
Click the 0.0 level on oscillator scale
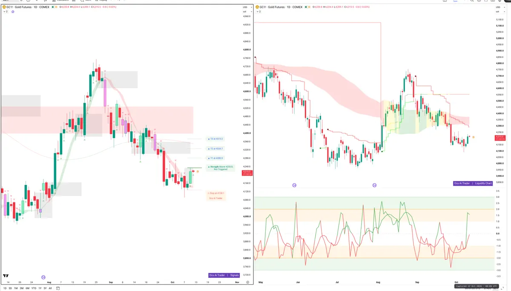tap(497, 233)
